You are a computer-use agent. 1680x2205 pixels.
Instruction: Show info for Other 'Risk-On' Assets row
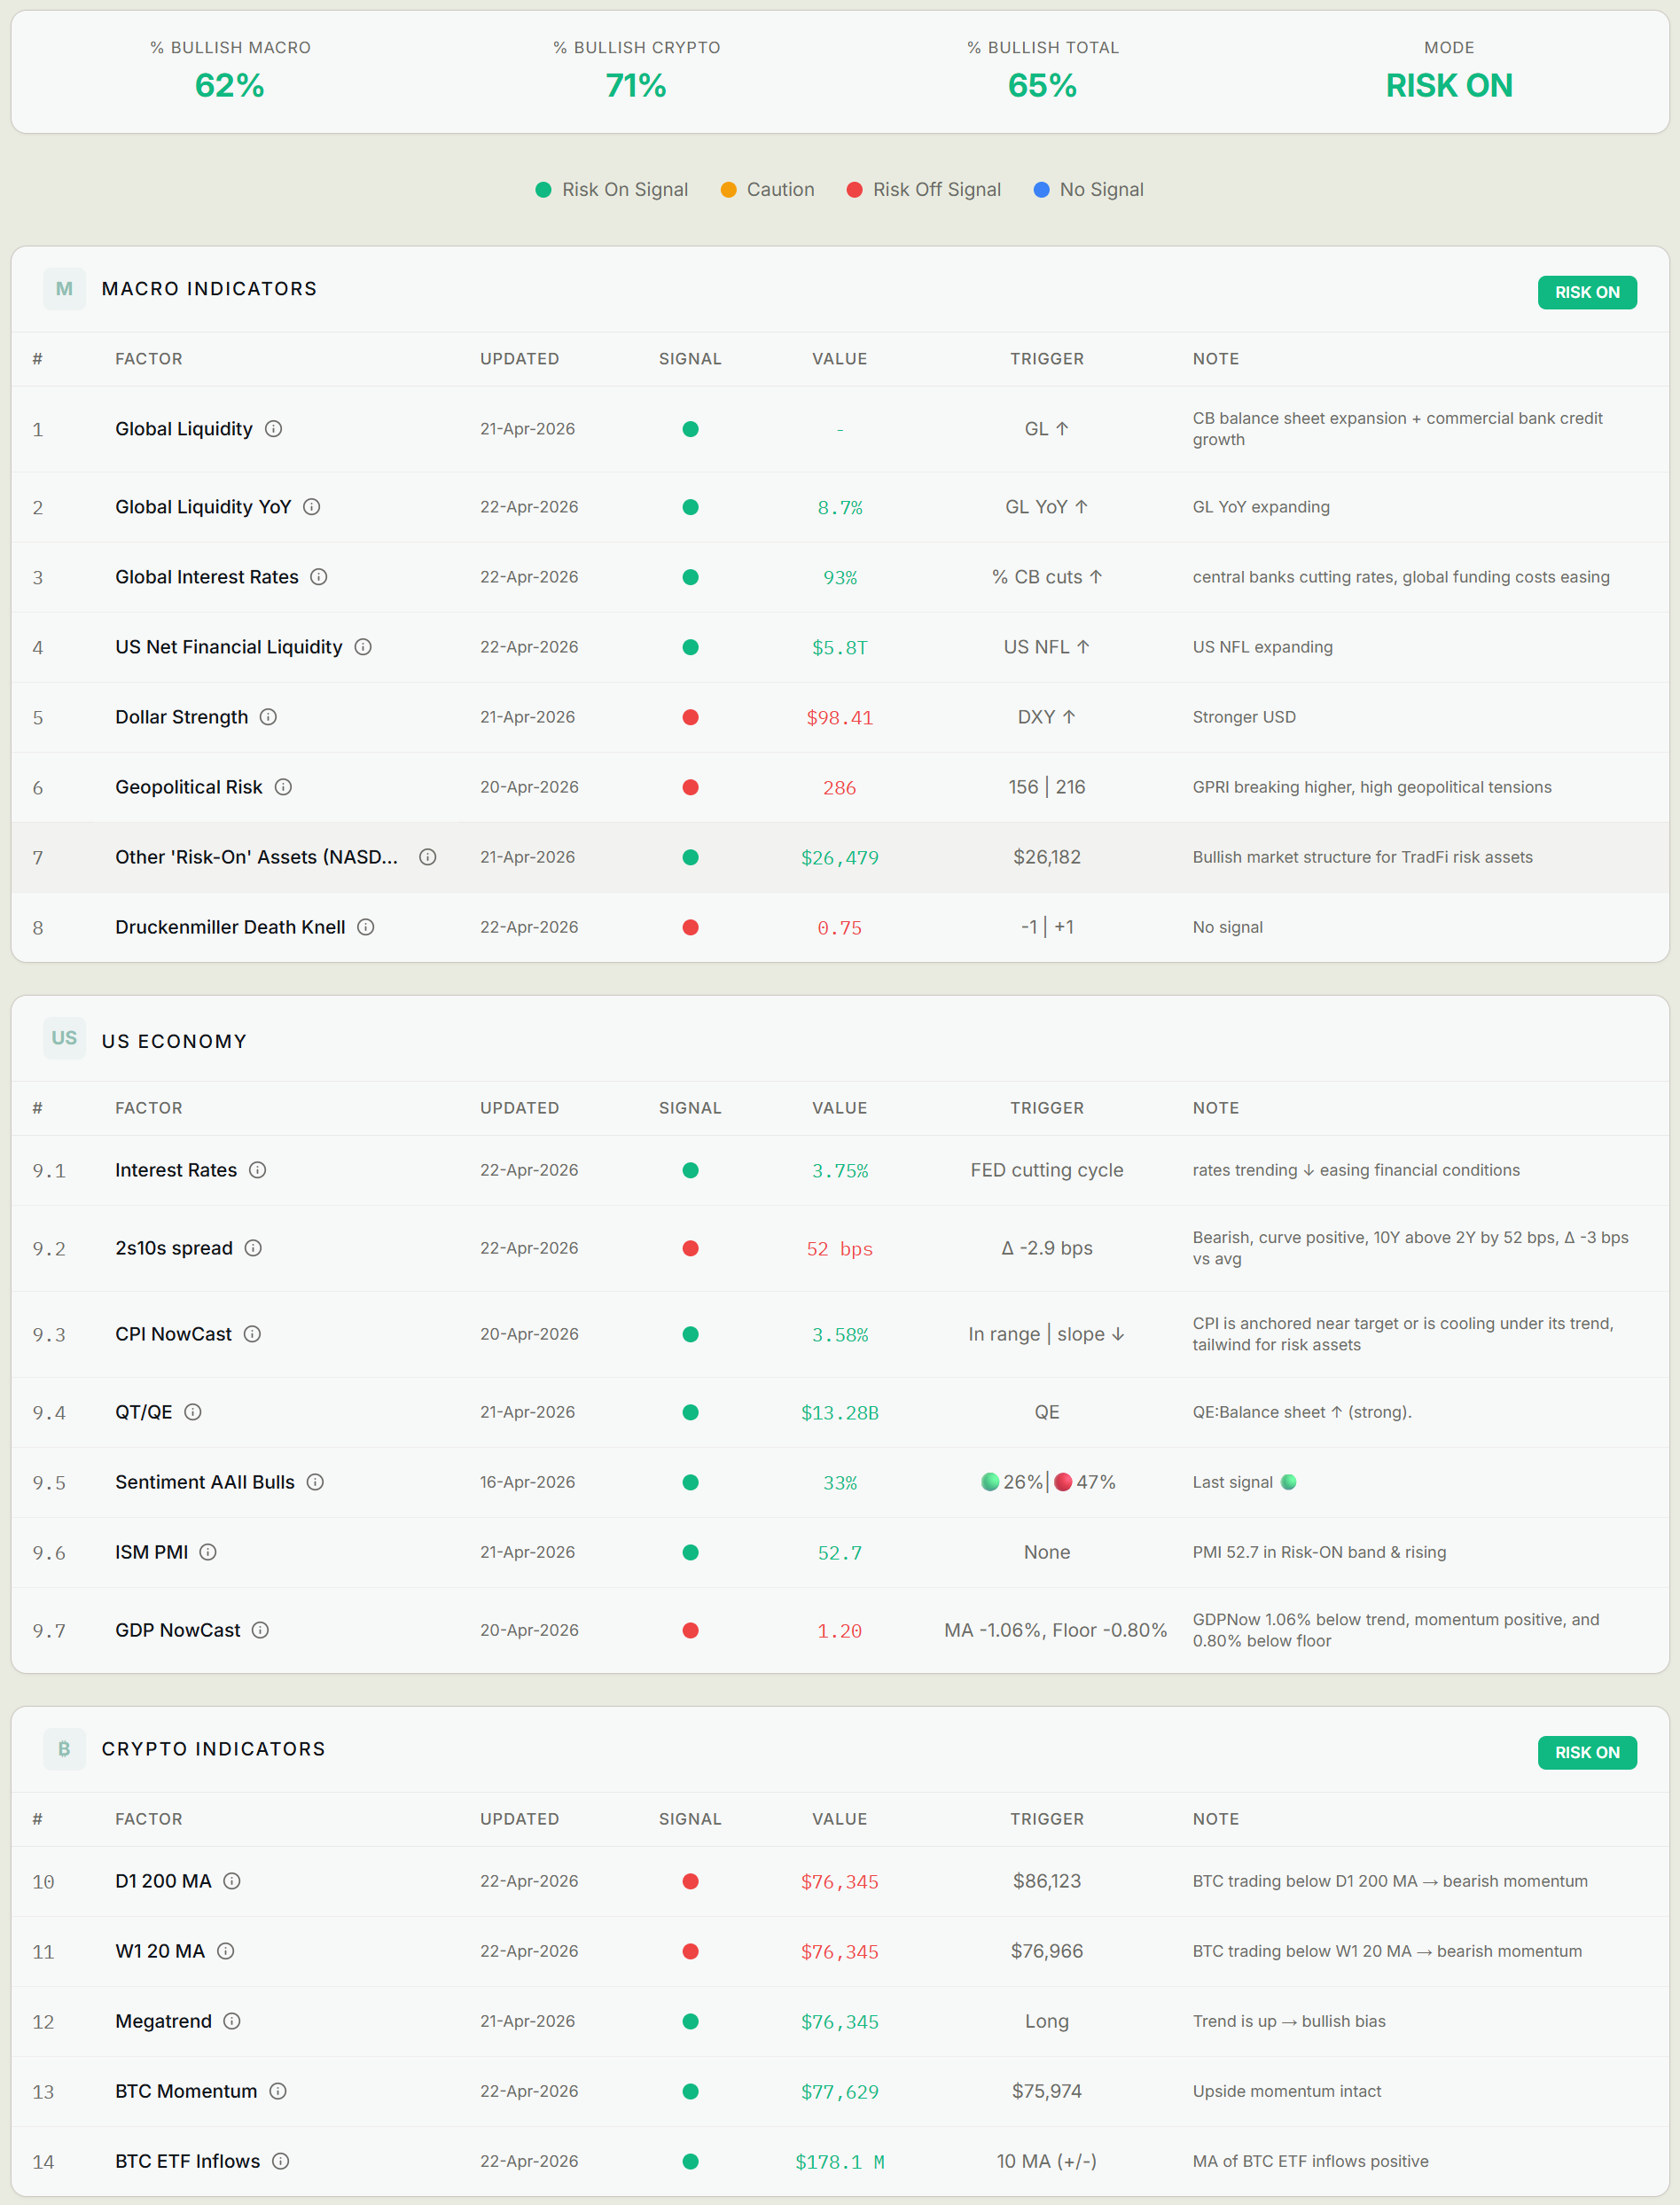tap(428, 857)
